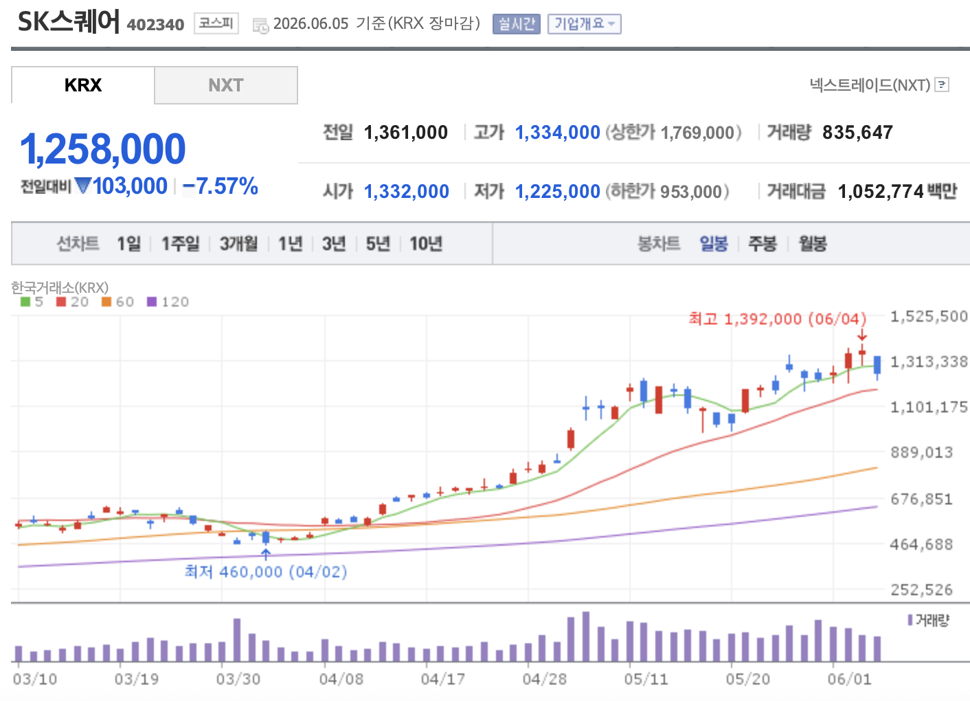Image resolution: width=970 pixels, height=701 pixels.
Task: Click the 03/10 date axis label
Action: tap(35, 679)
